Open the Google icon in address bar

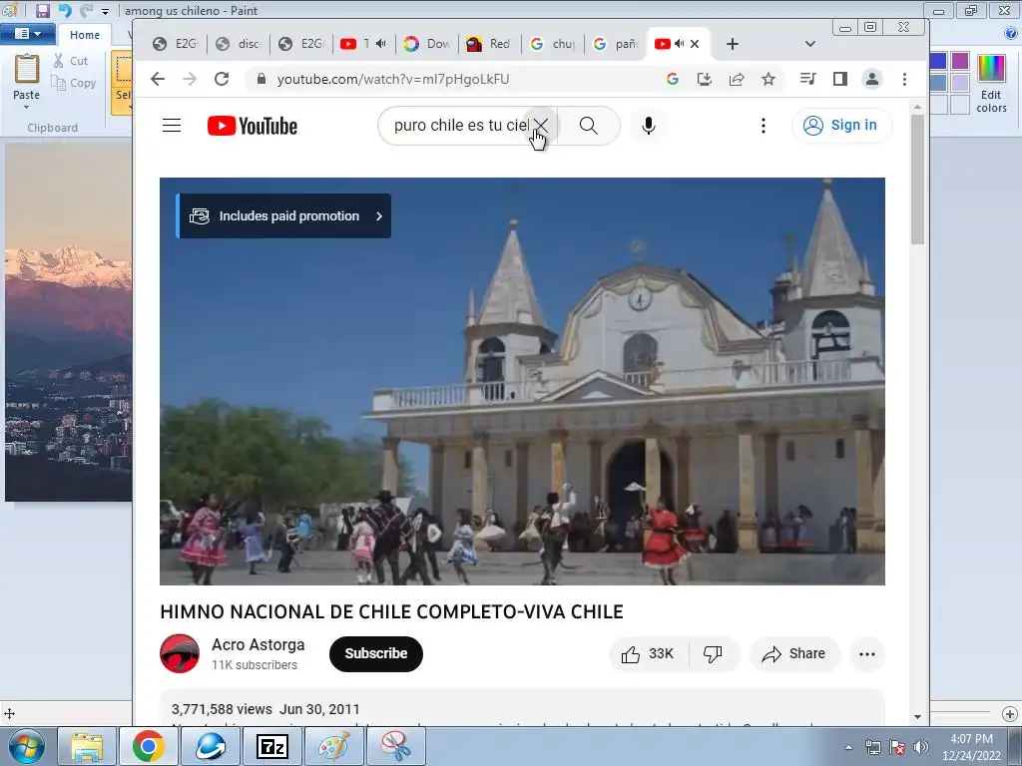(x=673, y=79)
